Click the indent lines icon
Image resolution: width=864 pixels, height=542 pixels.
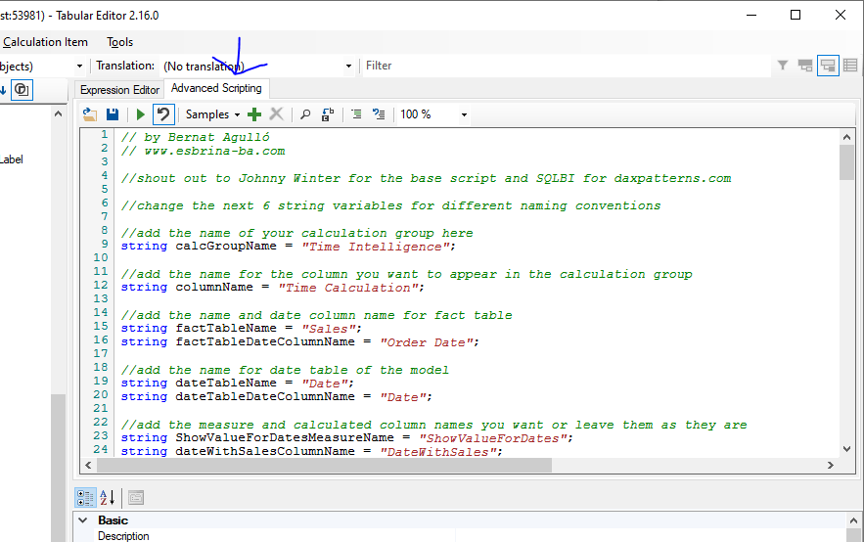coord(355,114)
